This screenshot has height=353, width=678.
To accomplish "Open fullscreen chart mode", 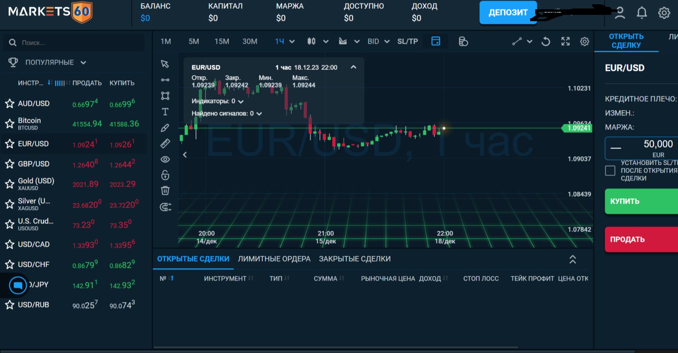I will [566, 42].
